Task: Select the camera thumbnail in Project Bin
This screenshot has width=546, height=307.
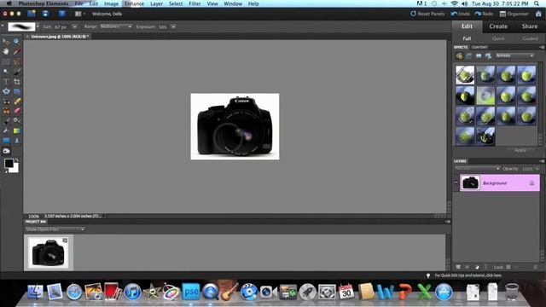Action: 48,252
